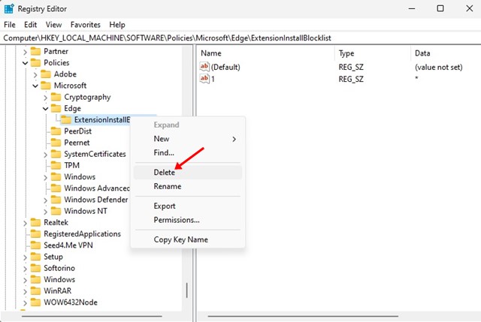Screen dimensions: 481x322
Task: Select the Softorino folder icon
Action: point(35,268)
